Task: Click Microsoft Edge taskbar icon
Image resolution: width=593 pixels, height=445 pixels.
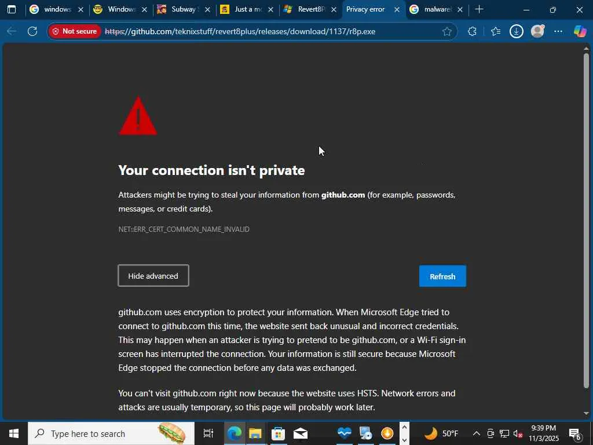Action: coord(234,433)
